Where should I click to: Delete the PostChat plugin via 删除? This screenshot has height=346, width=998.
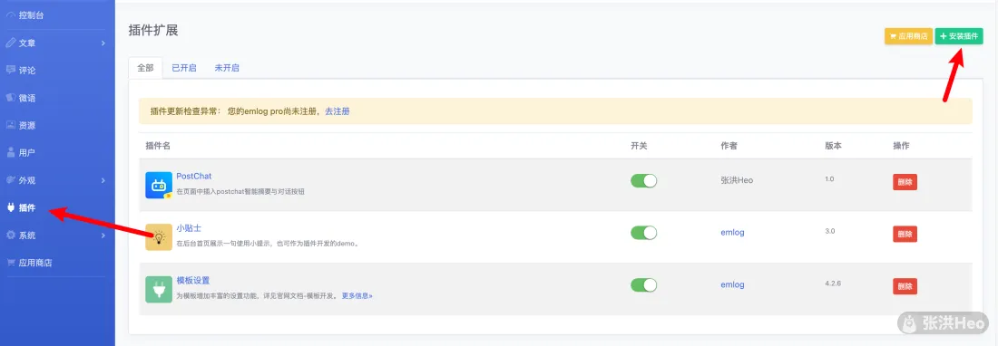click(x=905, y=181)
